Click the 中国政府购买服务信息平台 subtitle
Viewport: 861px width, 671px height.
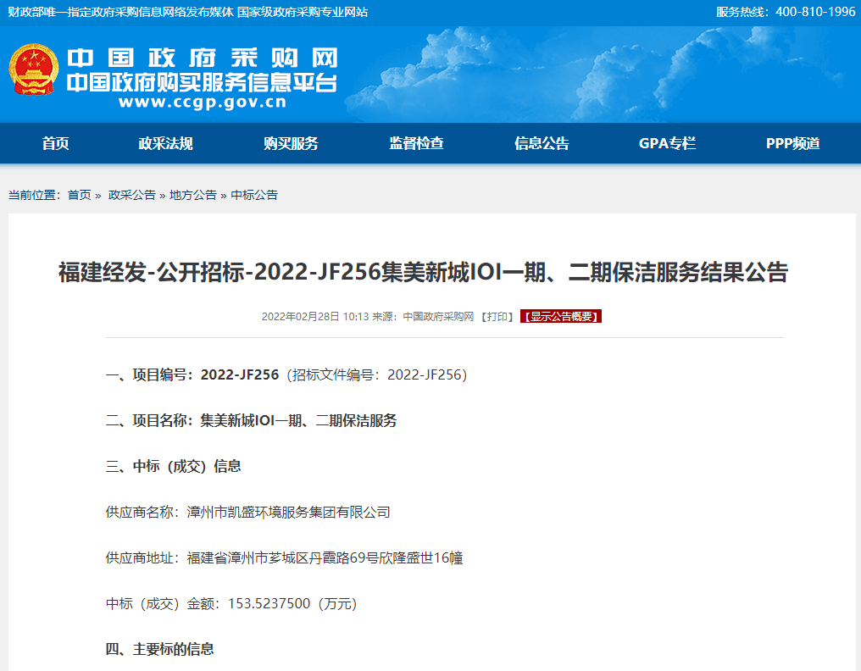[202, 82]
